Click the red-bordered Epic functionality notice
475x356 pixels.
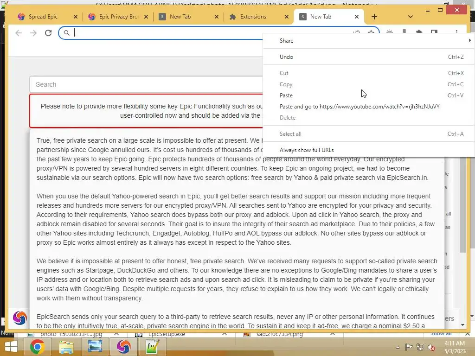pyautogui.click(x=146, y=111)
